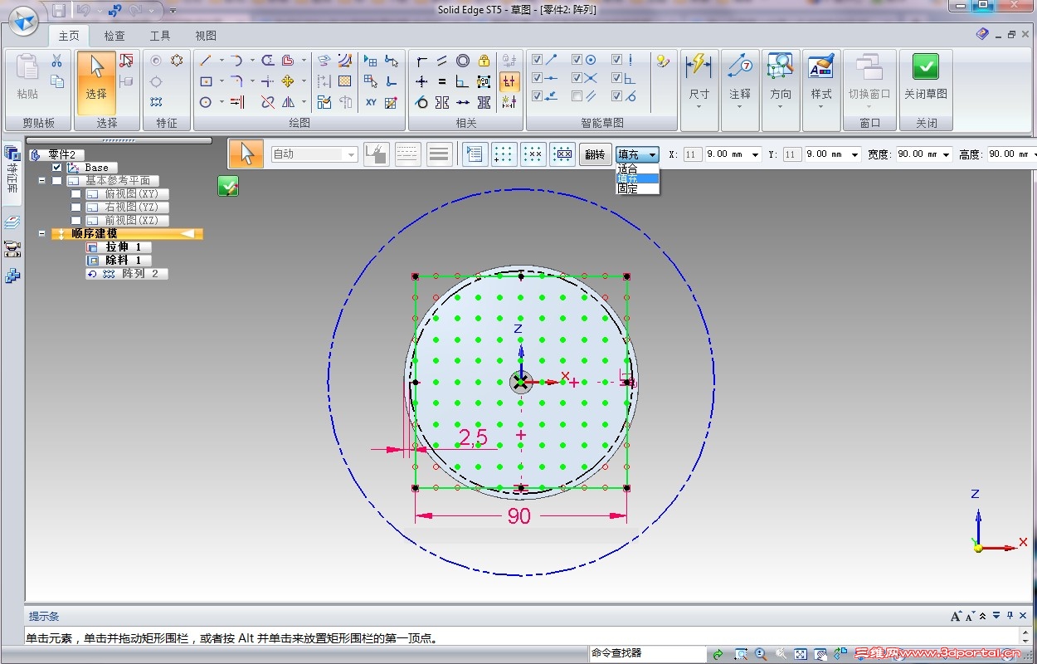The height and width of the screenshot is (664, 1037).
Task: Enable the parallel IntelliSketch checkbox
Action: pos(577,97)
